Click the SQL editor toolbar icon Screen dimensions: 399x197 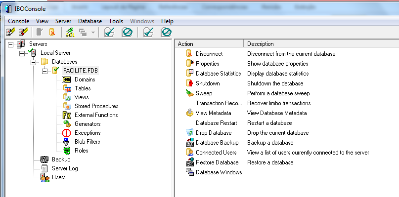(70, 32)
